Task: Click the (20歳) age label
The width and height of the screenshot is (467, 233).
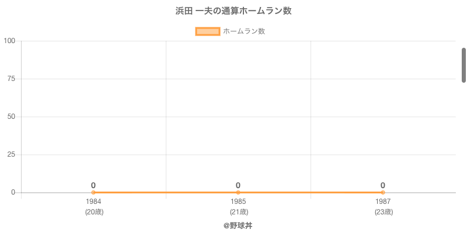Action: point(94,212)
